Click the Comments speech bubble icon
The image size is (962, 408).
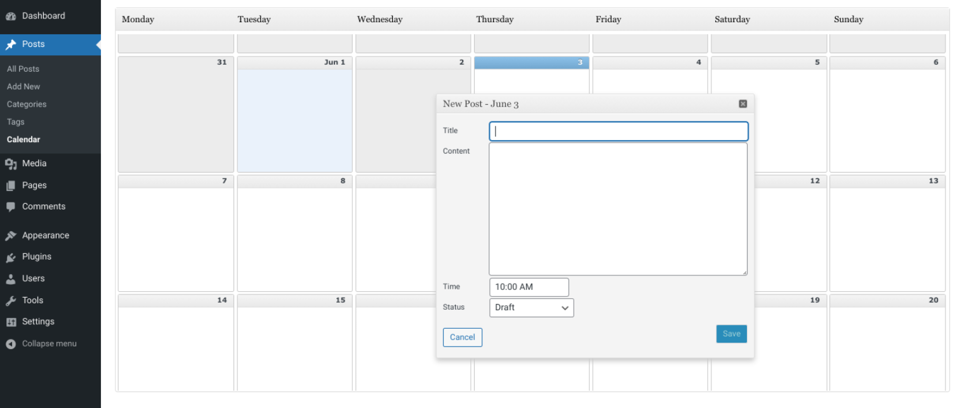(11, 207)
